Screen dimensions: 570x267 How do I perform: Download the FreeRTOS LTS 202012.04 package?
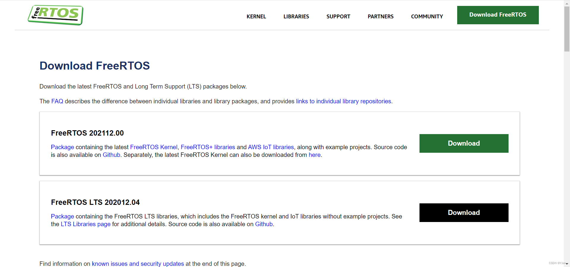464,213
